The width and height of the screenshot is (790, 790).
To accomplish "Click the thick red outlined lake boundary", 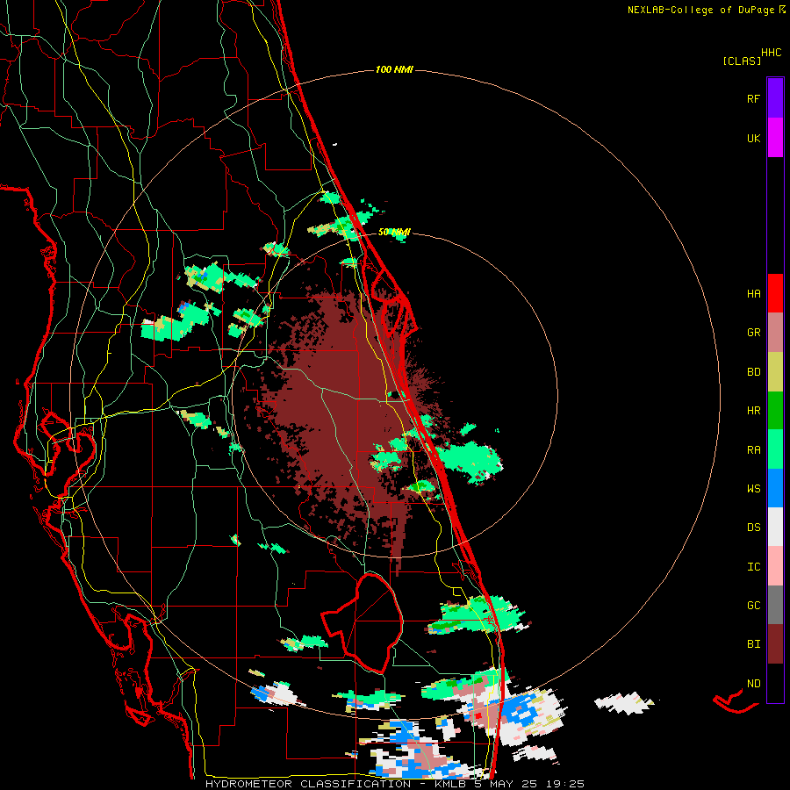I will tap(363, 622).
